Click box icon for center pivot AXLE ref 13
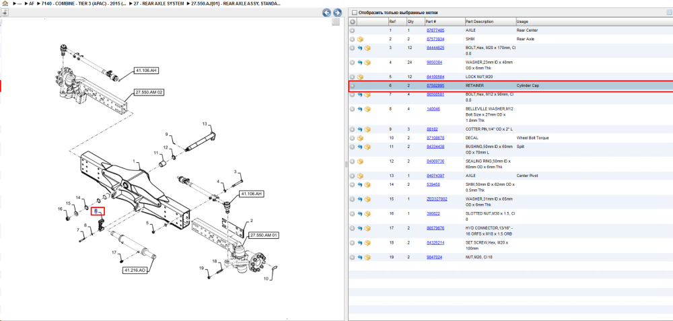 click(360, 176)
